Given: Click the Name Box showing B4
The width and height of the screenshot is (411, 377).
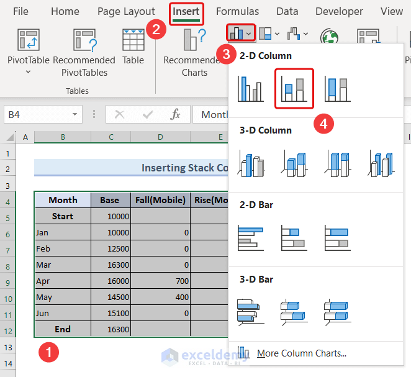Looking at the screenshot, I should pyautogui.click(x=43, y=114).
